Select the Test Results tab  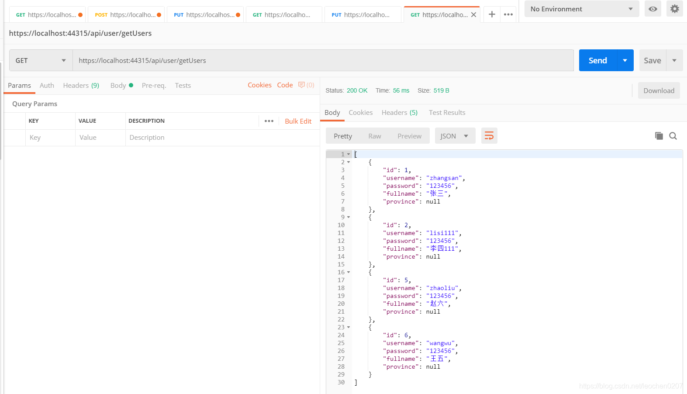pyautogui.click(x=447, y=112)
